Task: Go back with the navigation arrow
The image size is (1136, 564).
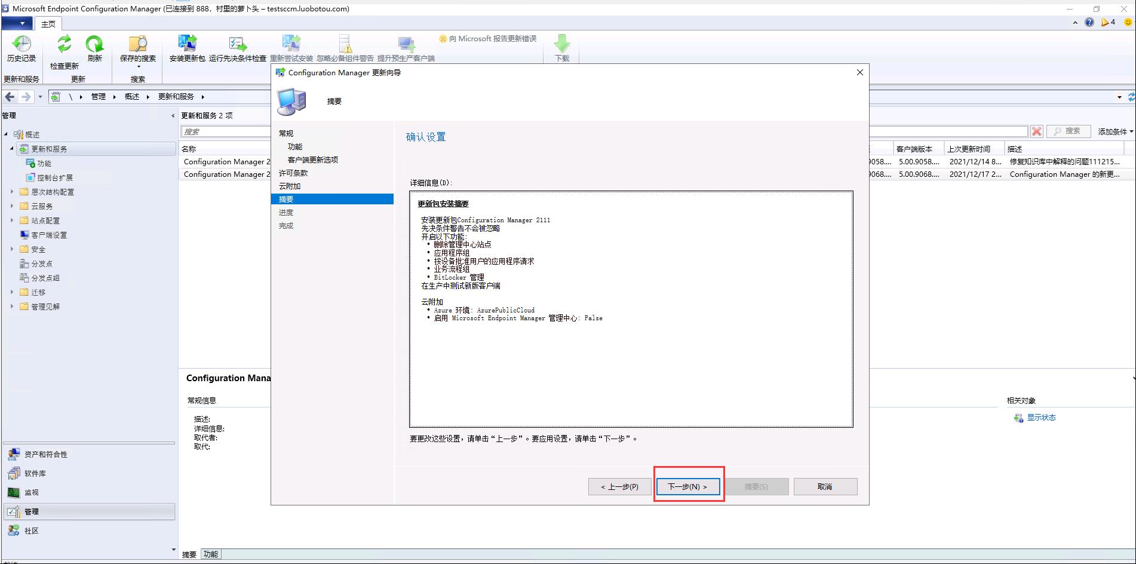Action: point(10,97)
